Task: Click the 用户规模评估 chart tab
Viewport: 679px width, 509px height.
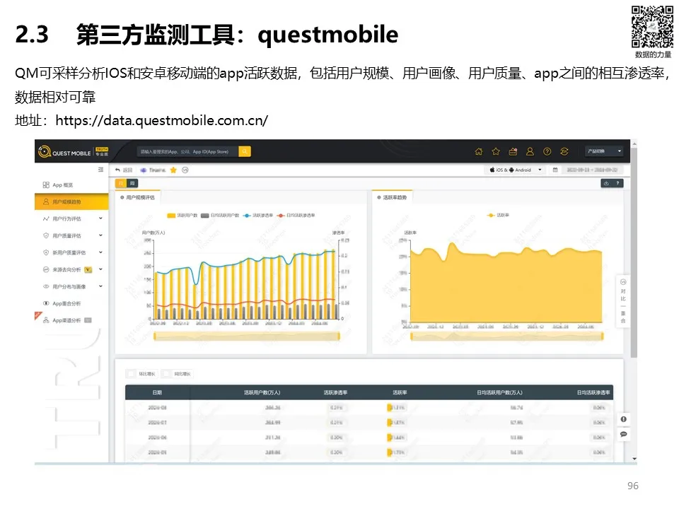Action: coord(138,197)
